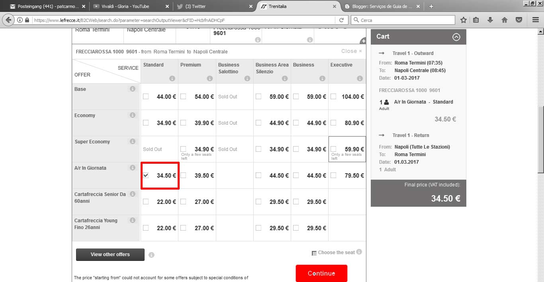Open the bookmarks list icon
The height and width of the screenshot is (282, 544).
pyautogui.click(x=476, y=20)
